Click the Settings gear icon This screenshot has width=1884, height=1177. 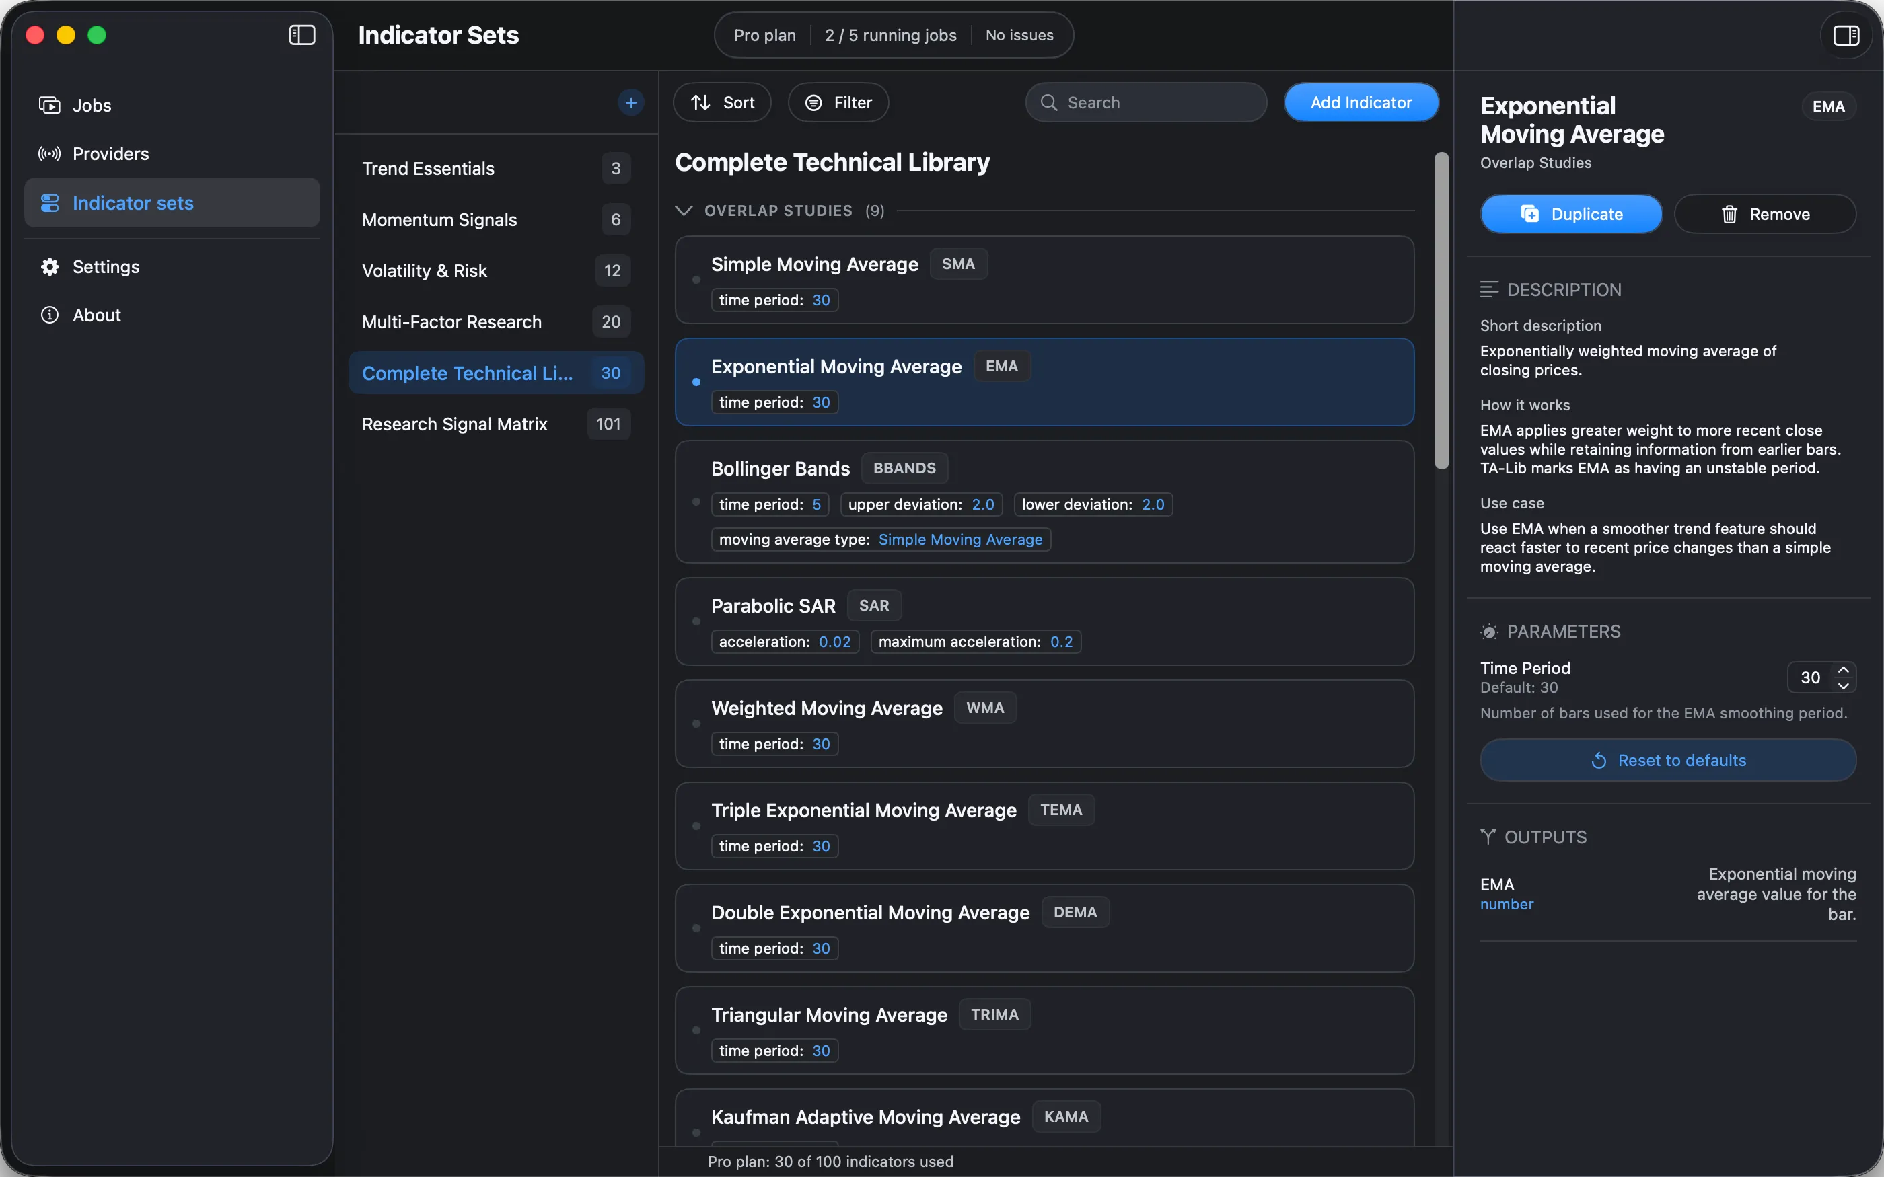click(x=50, y=266)
